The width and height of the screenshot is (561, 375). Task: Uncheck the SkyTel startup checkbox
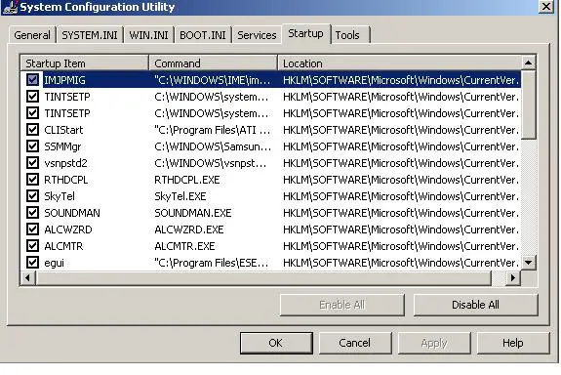(x=32, y=196)
